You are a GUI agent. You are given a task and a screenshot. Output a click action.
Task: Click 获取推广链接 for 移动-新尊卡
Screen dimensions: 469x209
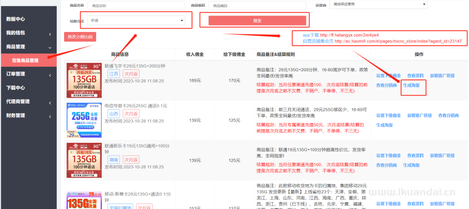pos(442,204)
